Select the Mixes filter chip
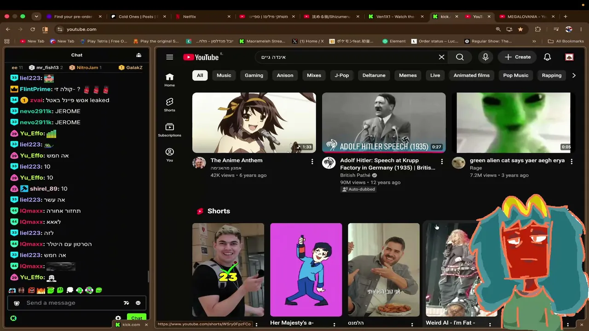This screenshot has width=589, height=331. [x=314, y=75]
